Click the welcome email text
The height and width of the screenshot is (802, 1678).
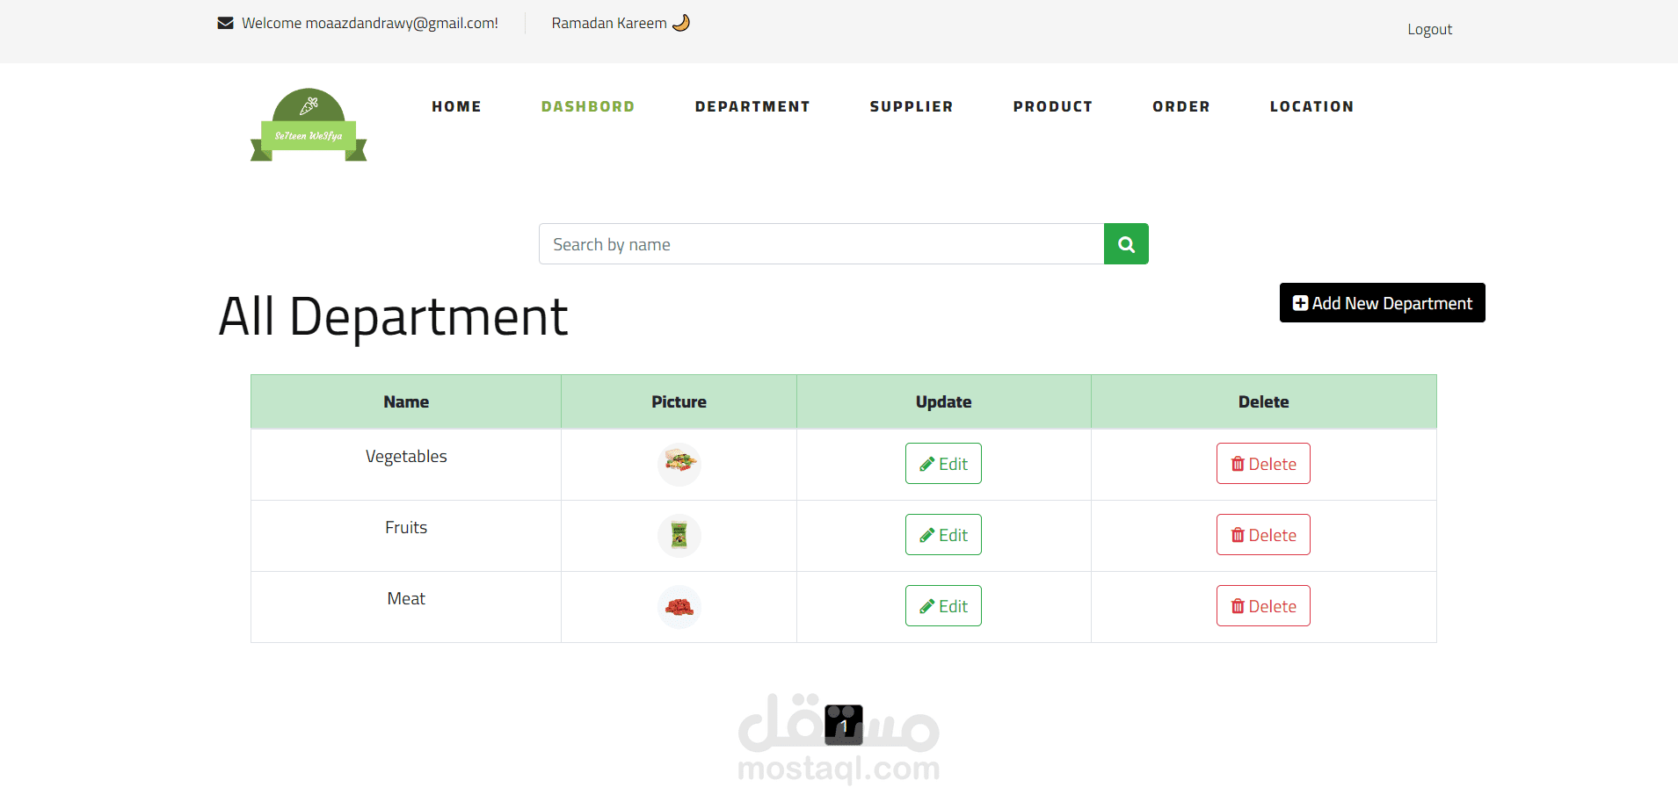pos(370,23)
